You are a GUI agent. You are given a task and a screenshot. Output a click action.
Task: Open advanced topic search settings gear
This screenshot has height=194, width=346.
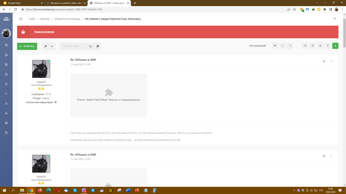coord(98,46)
